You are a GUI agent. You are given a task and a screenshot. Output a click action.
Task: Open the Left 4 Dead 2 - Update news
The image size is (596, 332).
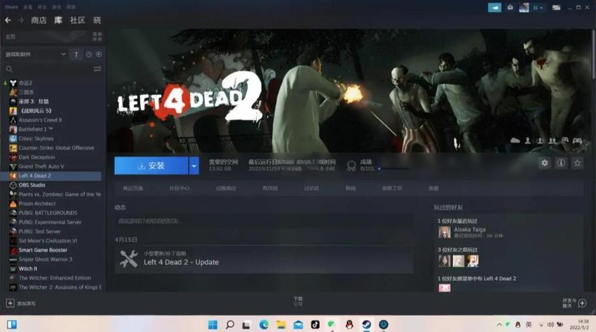(181, 262)
